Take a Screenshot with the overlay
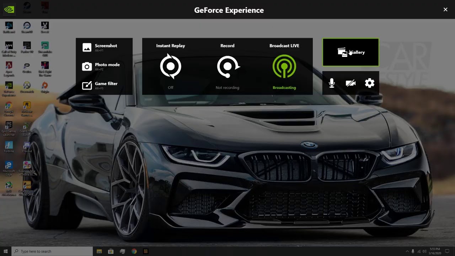This screenshot has height=256, width=455. pyautogui.click(x=104, y=47)
